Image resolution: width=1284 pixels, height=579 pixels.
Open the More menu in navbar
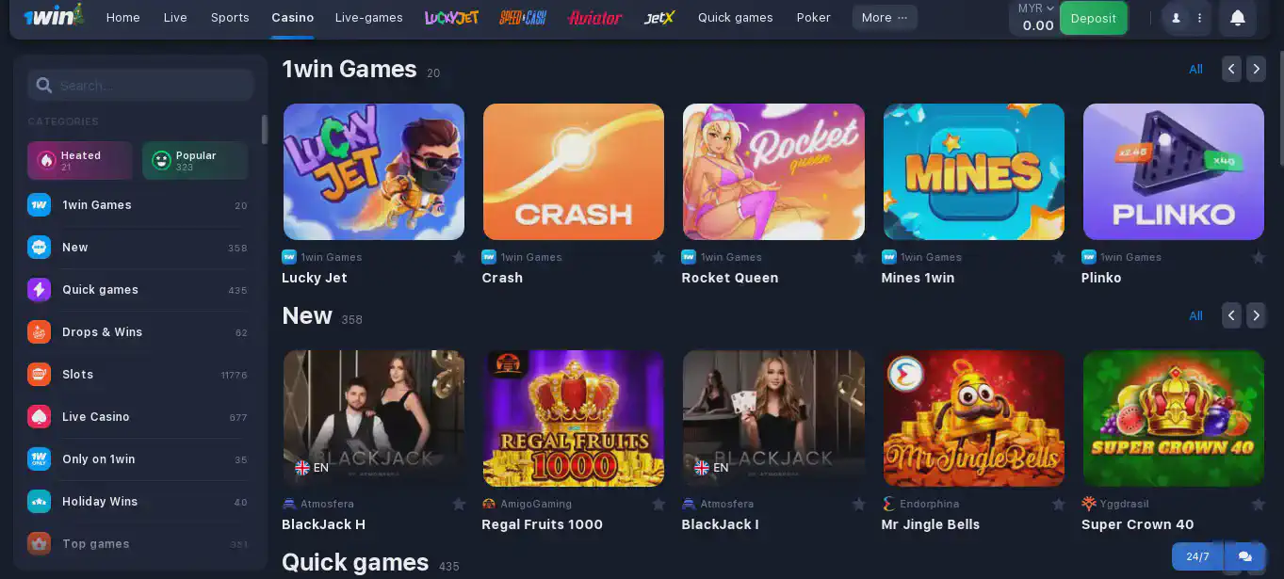click(885, 17)
